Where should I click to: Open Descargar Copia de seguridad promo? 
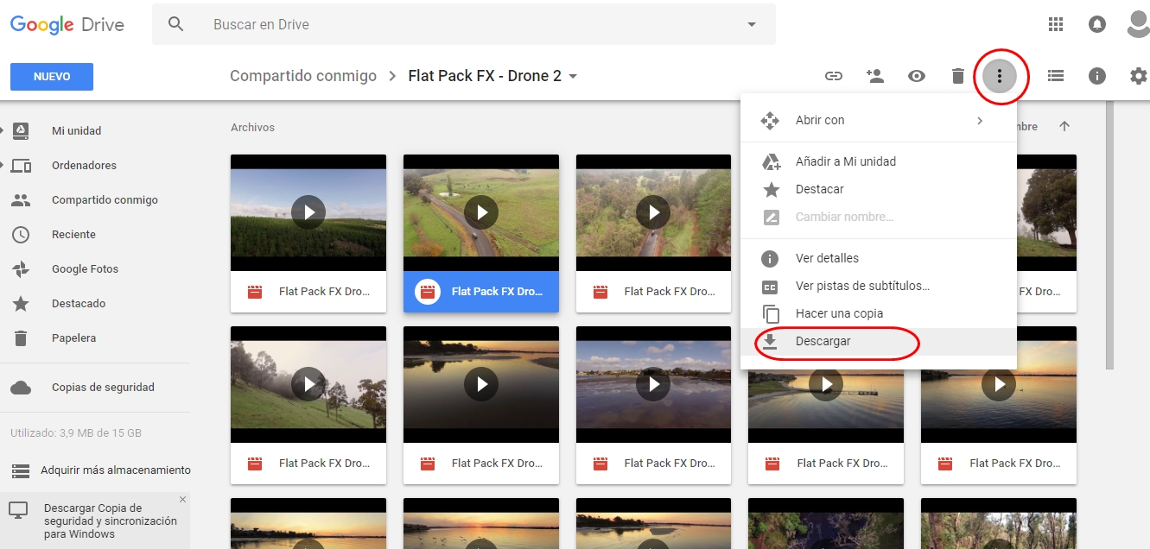click(x=110, y=521)
